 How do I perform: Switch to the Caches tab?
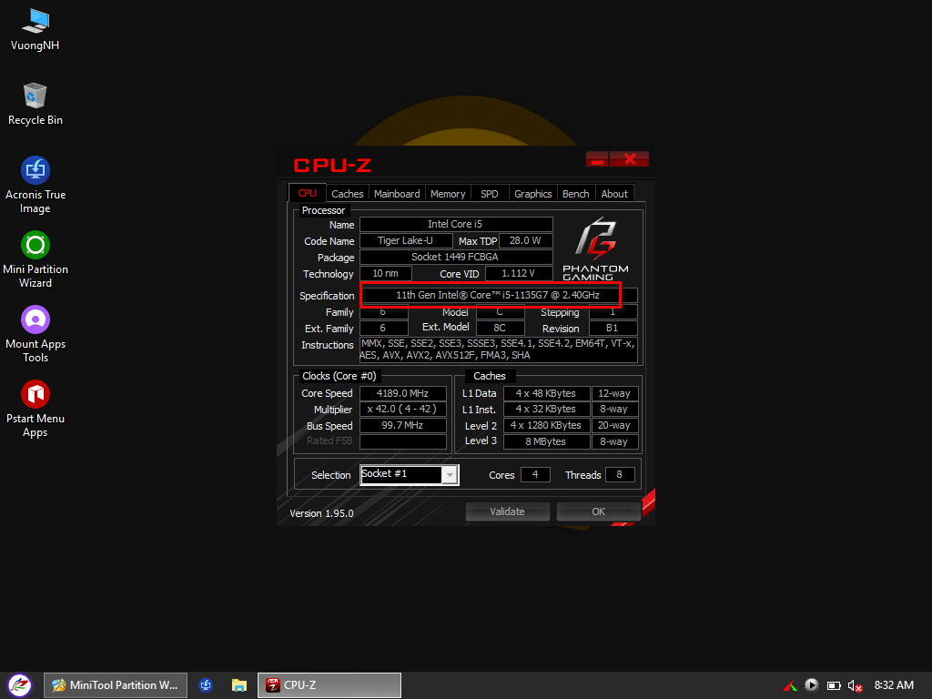coord(347,194)
